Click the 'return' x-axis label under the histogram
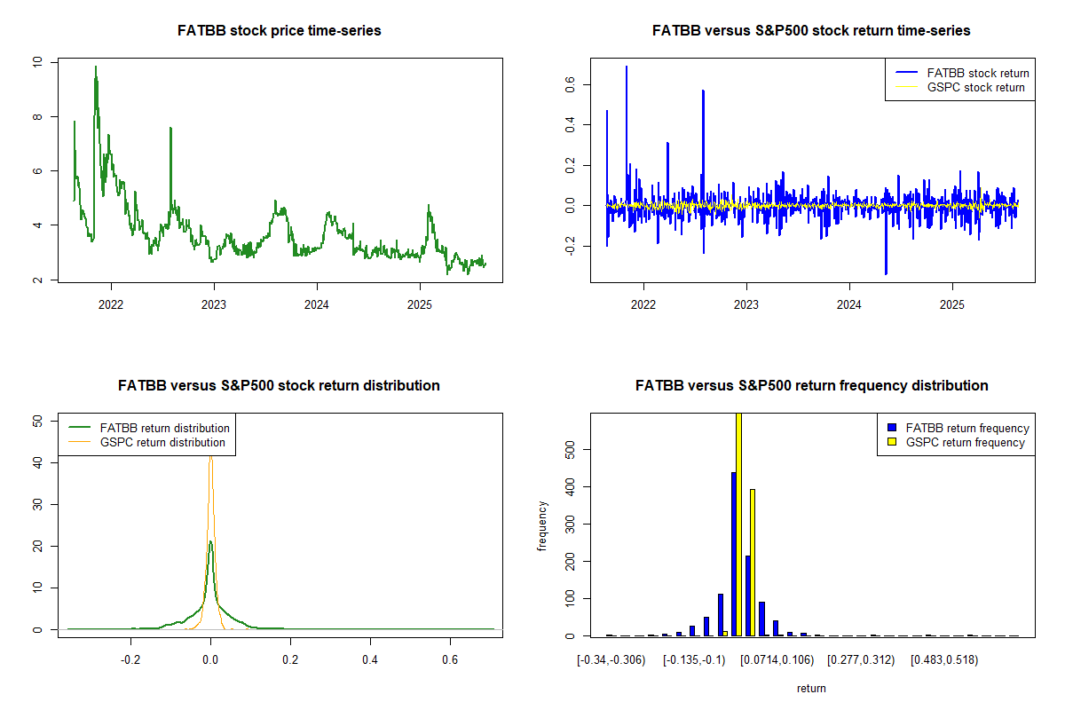 tap(811, 688)
